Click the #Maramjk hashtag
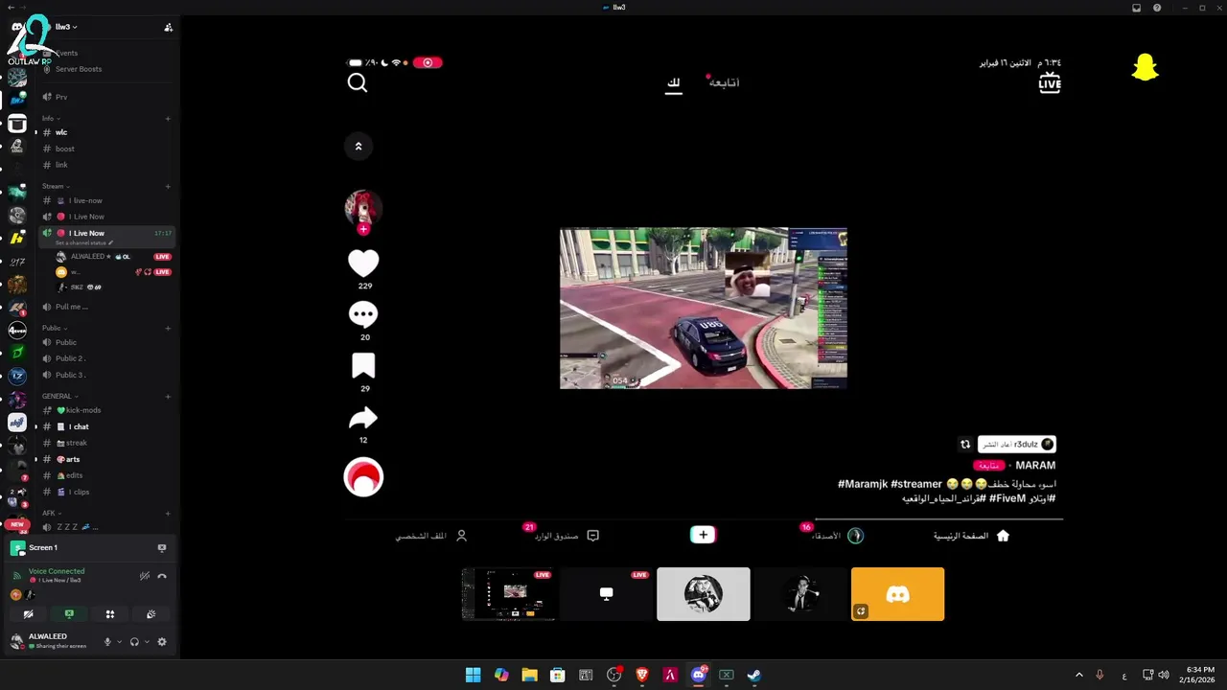1227x690 pixels. click(863, 485)
